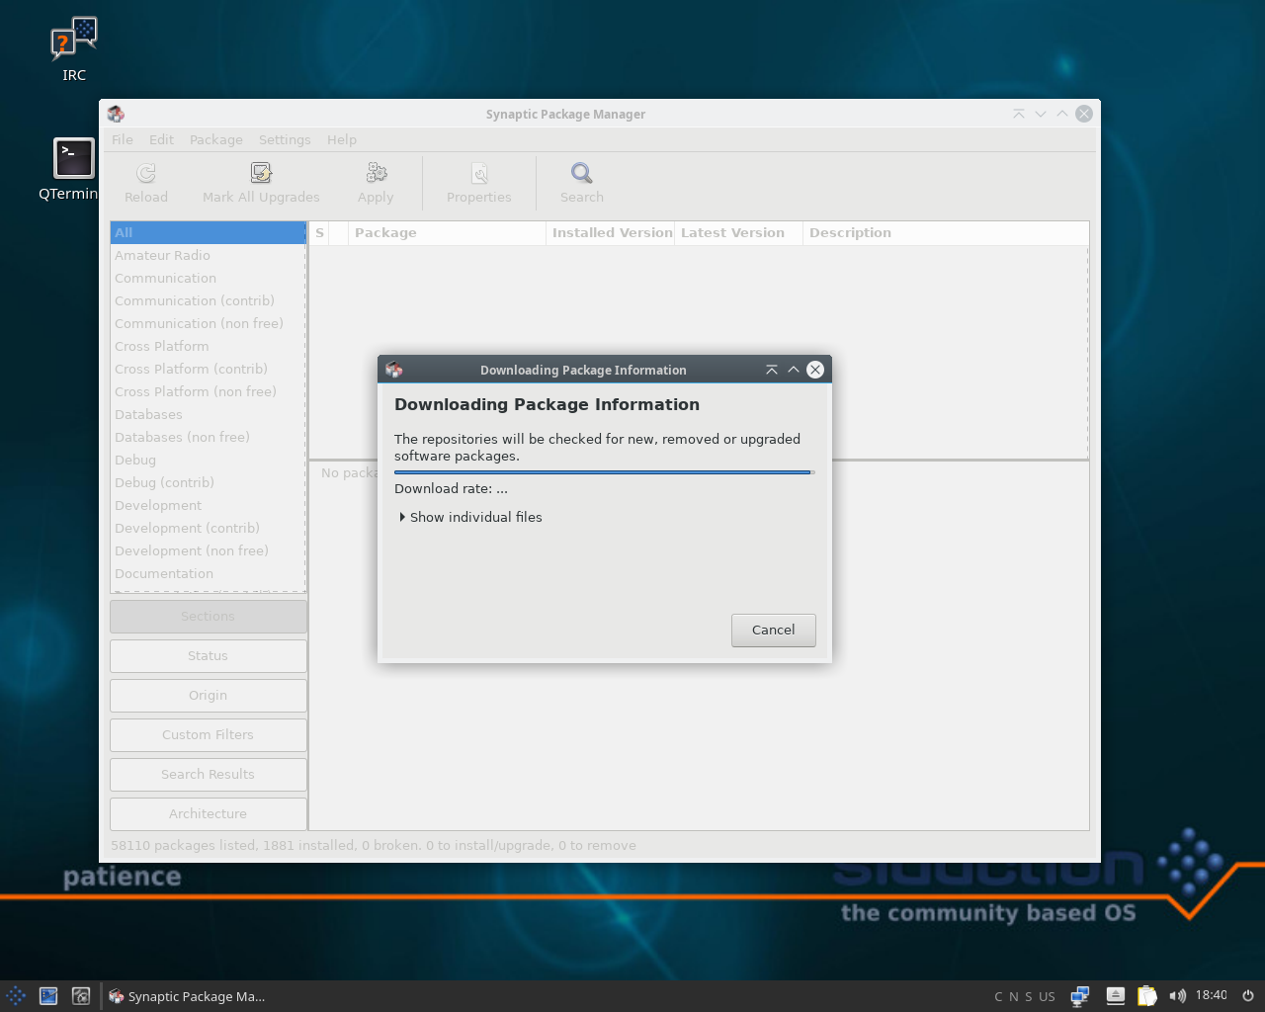This screenshot has height=1012, width=1265.
Task: Click the third taskbar launcher icon
Action: click(x=81, y=996)
